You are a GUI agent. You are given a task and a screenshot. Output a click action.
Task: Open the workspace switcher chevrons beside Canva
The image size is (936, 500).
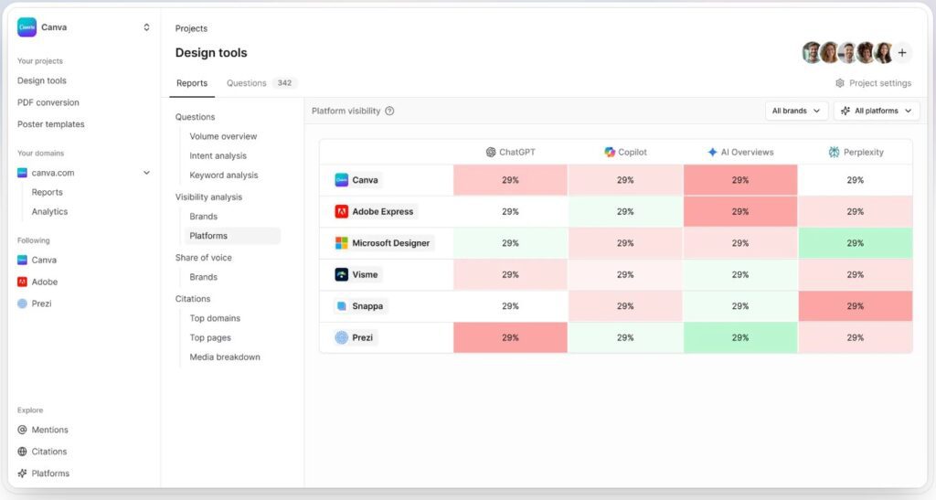pyautogui.click(x=146, y=27)
